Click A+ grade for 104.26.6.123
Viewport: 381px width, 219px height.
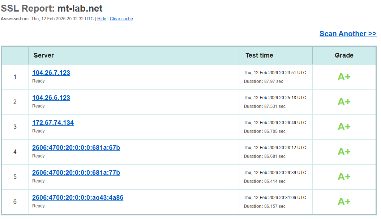[344, 102]
